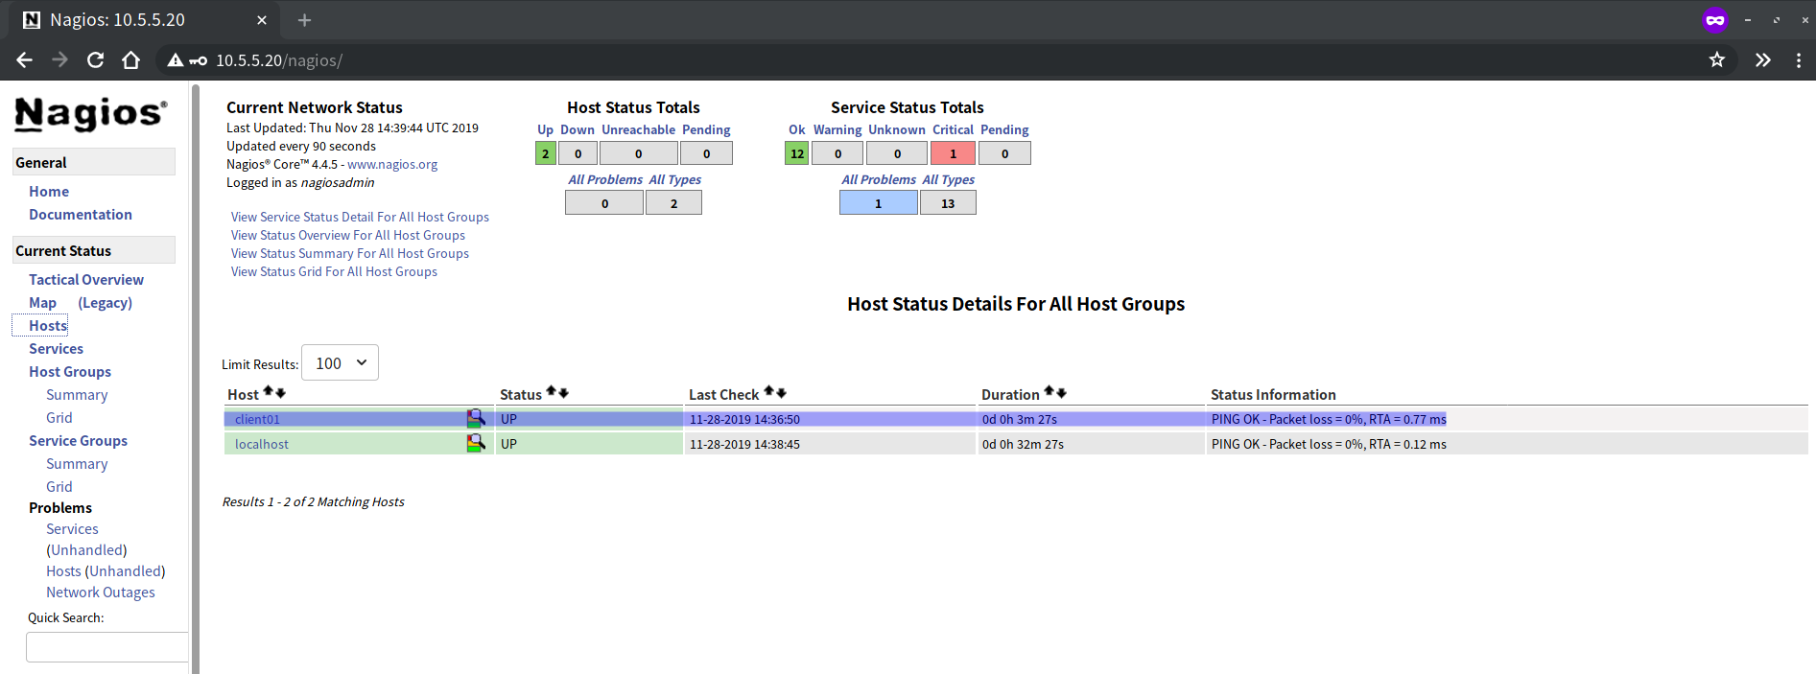Open Summary under Service Groups
This screenshot has height=674, width=1816.
[x=77, y=464]
